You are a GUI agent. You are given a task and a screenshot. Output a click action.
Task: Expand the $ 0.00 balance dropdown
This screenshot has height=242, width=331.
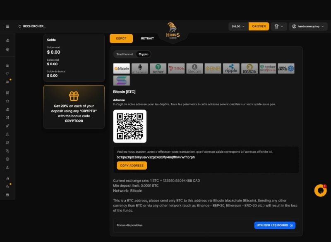point(238,26)
